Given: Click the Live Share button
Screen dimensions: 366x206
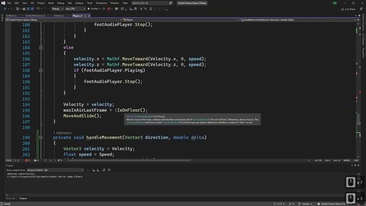Looking at the screenshot, I should [348, 9].
